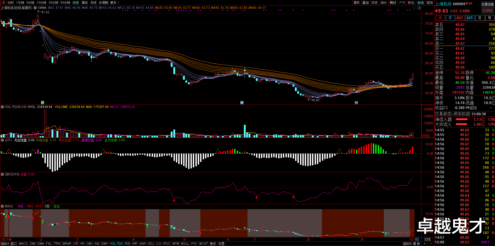Expand the 更多 periods menu
The height and width of the screenshot is (246, 495).
[115, 3]
